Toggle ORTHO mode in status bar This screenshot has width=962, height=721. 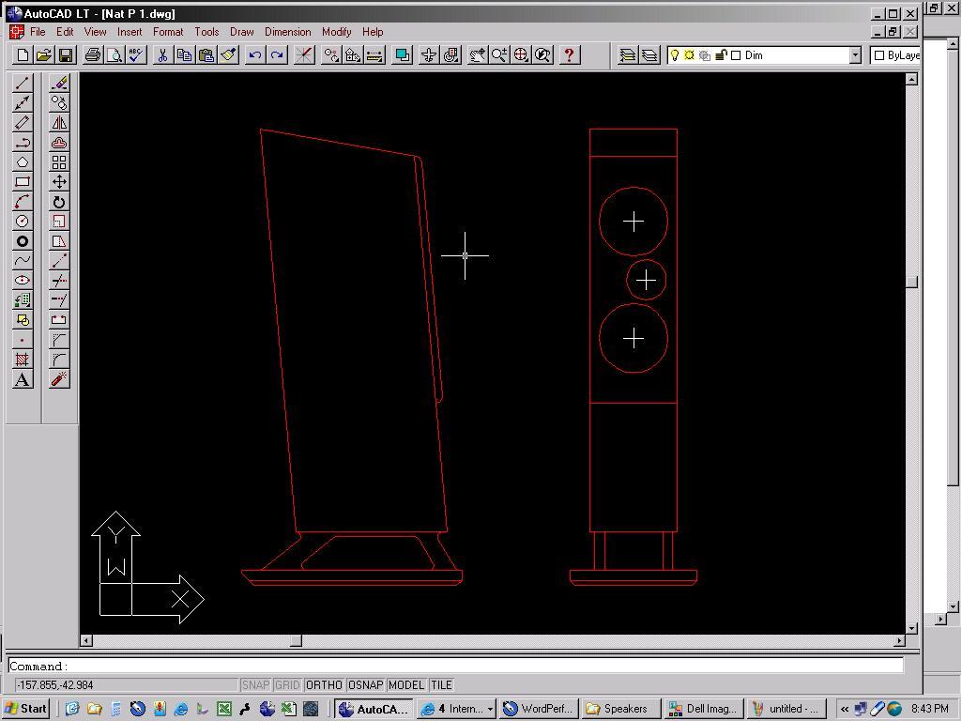[x=323, y=684]
